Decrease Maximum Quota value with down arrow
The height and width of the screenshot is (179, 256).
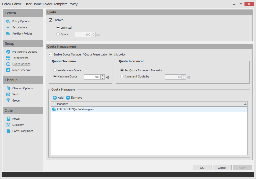coord(103,78)
